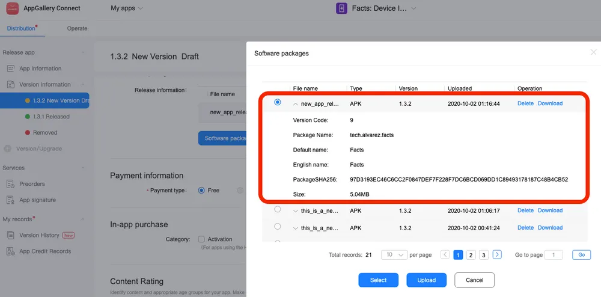The width and height of the screenshot is (601, 297).
Task: Switch to the Distribution tab
Action: point(20,28)
